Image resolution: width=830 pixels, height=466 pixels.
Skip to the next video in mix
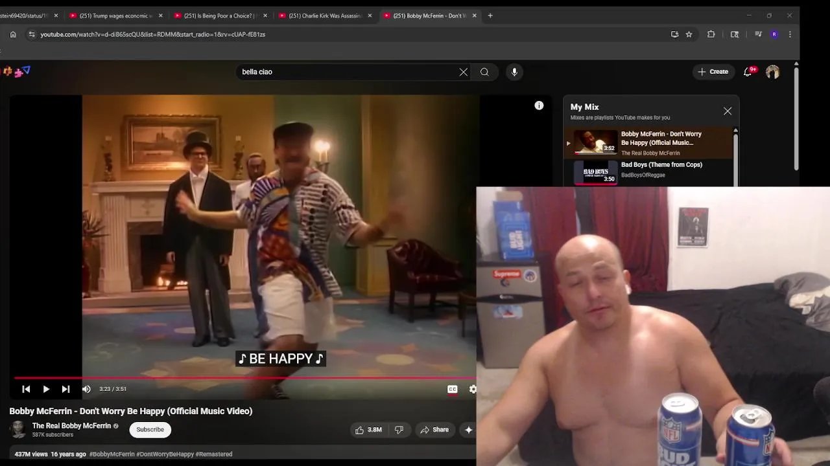tap(65, 389)
